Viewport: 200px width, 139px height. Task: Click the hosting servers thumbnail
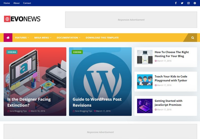145,57
